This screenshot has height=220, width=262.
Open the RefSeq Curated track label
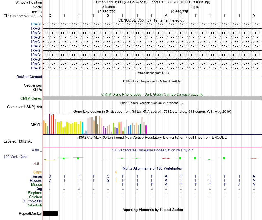(x=29, y=77)
